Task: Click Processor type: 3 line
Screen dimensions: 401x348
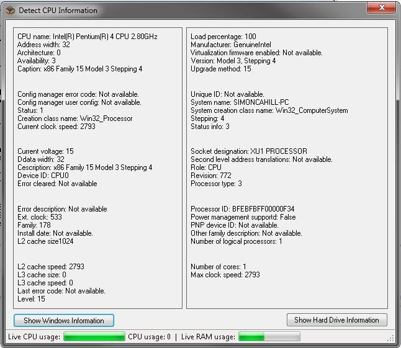Action: (x=216, y=184)
